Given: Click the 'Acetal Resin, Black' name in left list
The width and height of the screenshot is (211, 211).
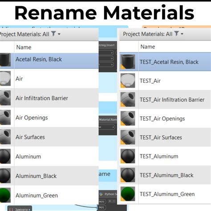Looking at the screenshot, I should [x=39, y=59].
